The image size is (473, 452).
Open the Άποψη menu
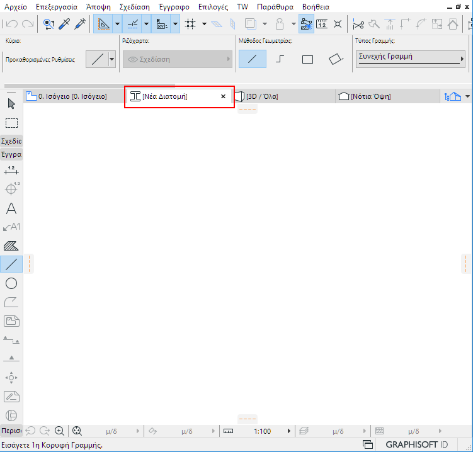pos(98,7)
